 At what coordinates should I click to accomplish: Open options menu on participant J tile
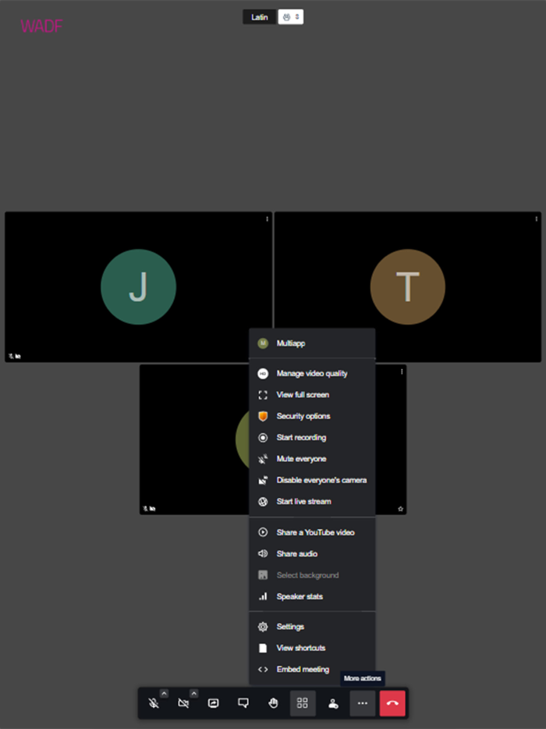(268, 219)
